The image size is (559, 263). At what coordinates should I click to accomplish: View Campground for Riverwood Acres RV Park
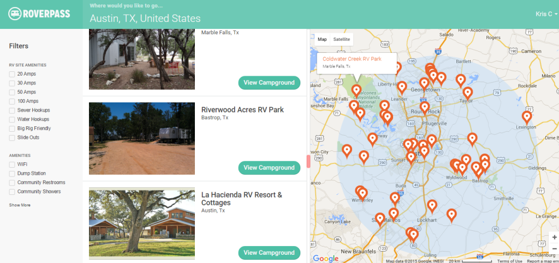point(269,168)
